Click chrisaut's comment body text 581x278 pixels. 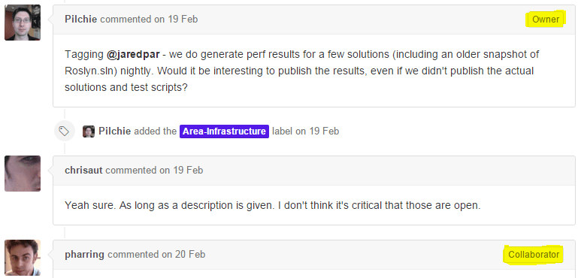pyautogui.click(x=272, y=205)
